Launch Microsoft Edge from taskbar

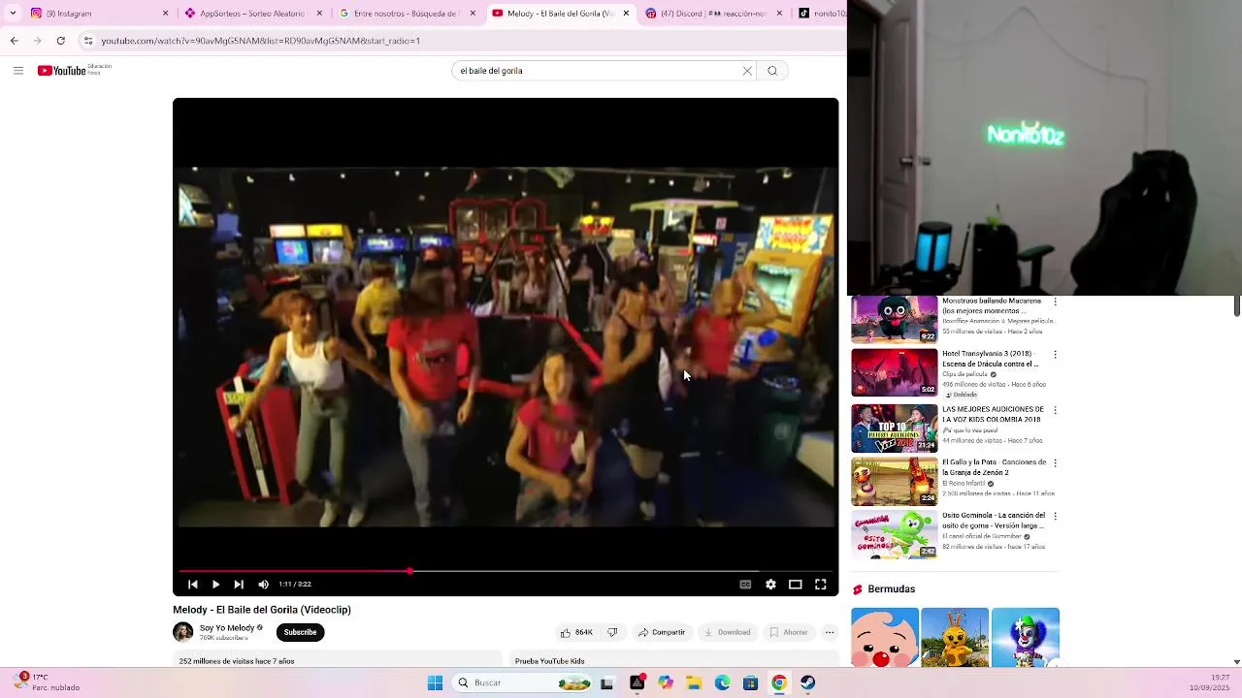click(x=722, y=682)
